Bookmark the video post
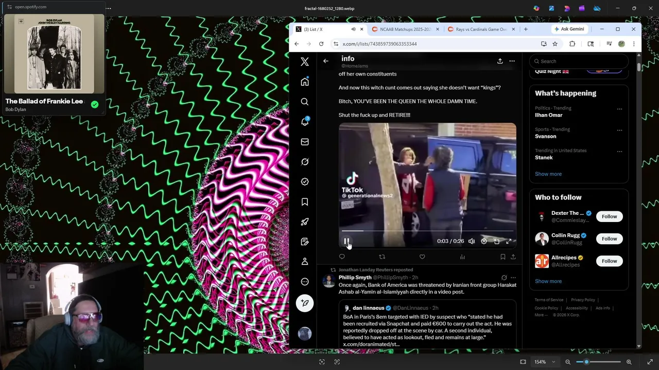Image resolution: width=659 pixels, height=370 pixels. coord(502,256)
